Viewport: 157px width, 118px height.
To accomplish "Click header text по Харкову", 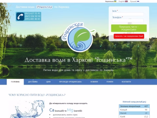I will [x=62, y=7].
